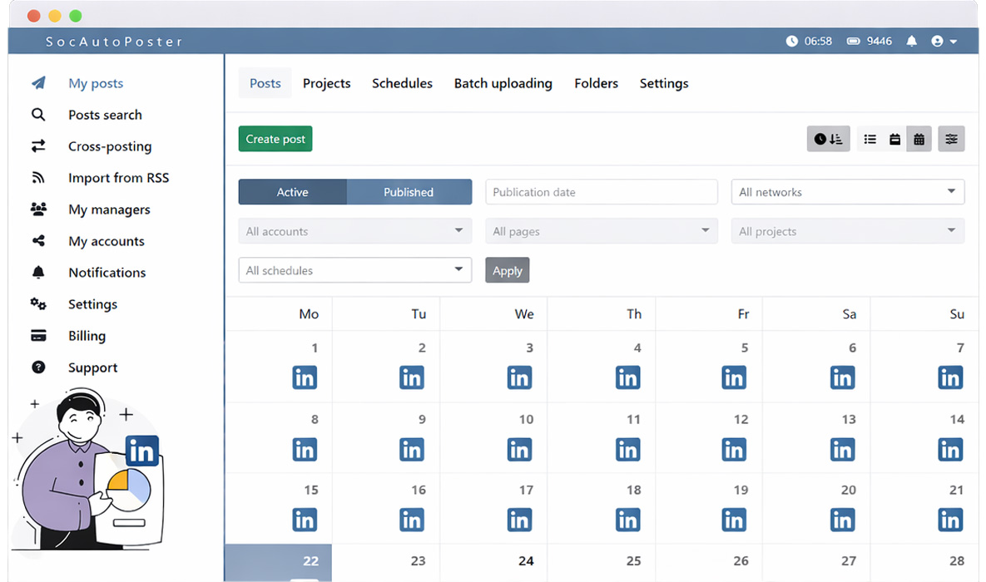
Task: Open the LinkedIn post on day 10
Action: [x=519, y=450]
